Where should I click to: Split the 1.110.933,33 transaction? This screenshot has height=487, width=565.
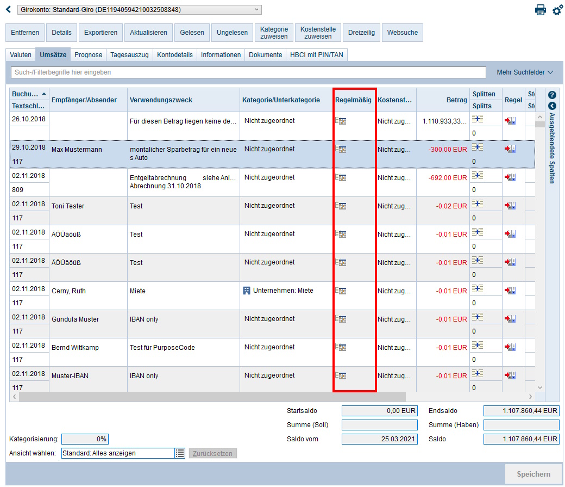click(478, 119)
